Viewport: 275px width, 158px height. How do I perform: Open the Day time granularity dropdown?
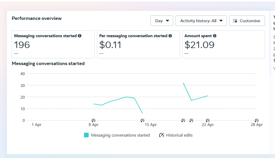pyautogui.click(x=162, y=21)
